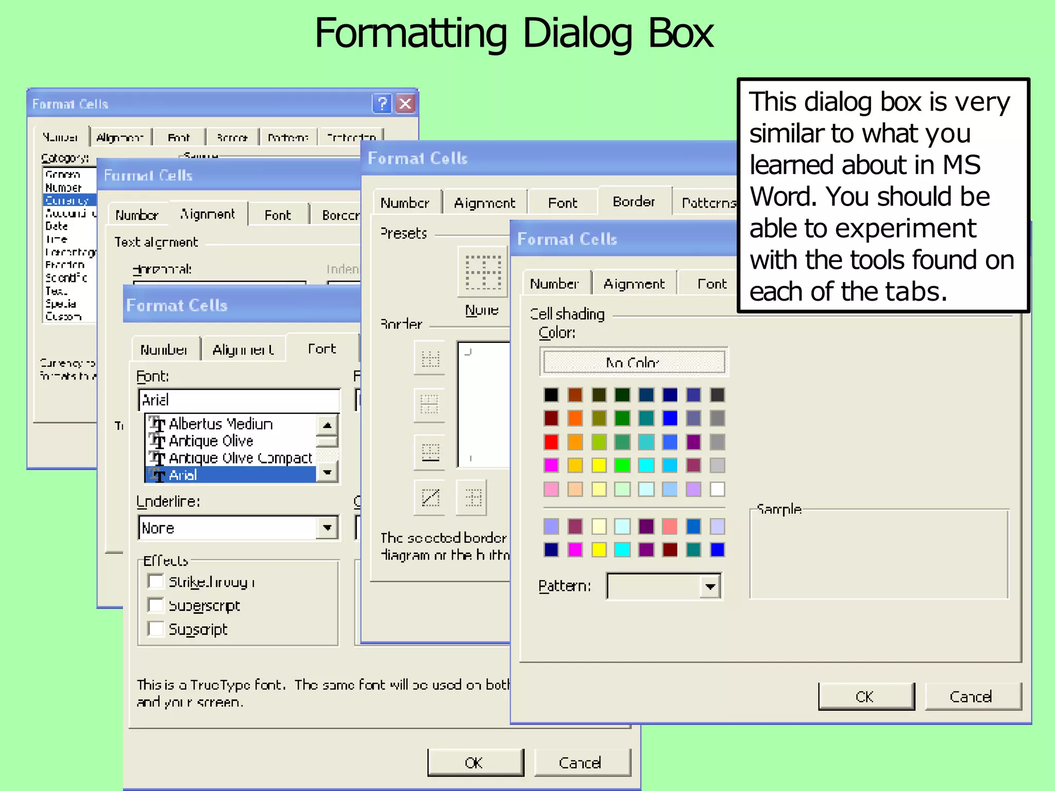Viewport: 1055px width, 791px height.
Task: Check the Subscript effect box
Action: coord(155,629)
